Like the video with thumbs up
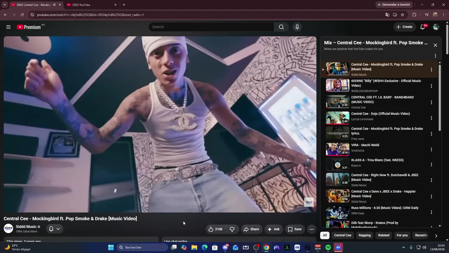This screenshot has height=253, width=449. [x=216, y=229]
